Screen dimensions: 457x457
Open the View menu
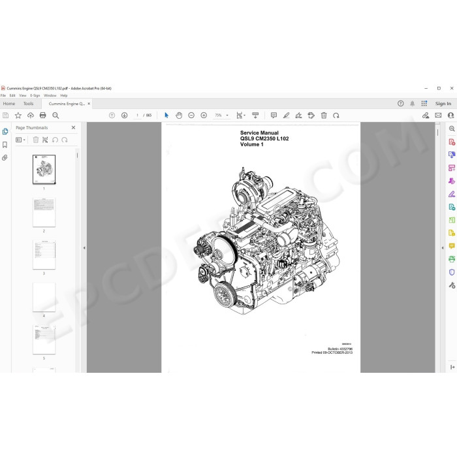point(23,95)
